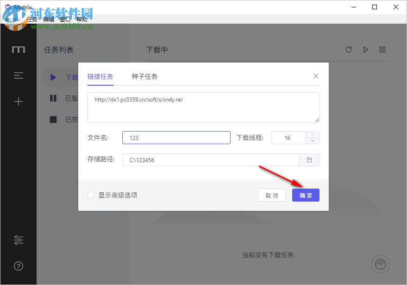Screen dimensions: 407x285
Task: Click the resize grip of the URL text area
Action: (317, 120)
